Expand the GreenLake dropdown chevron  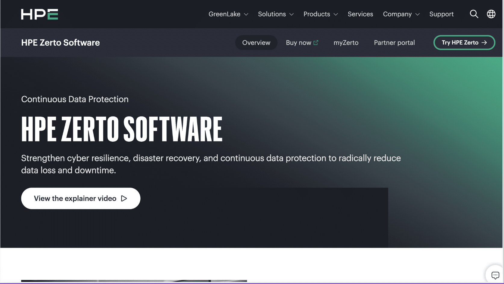pyautogui.click(x=246, y=14)
